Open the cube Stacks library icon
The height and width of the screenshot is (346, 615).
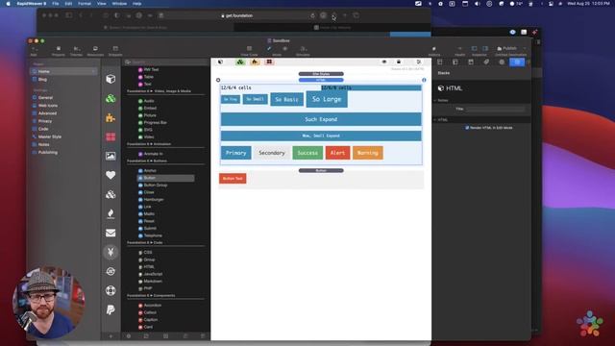coord(111,79)
